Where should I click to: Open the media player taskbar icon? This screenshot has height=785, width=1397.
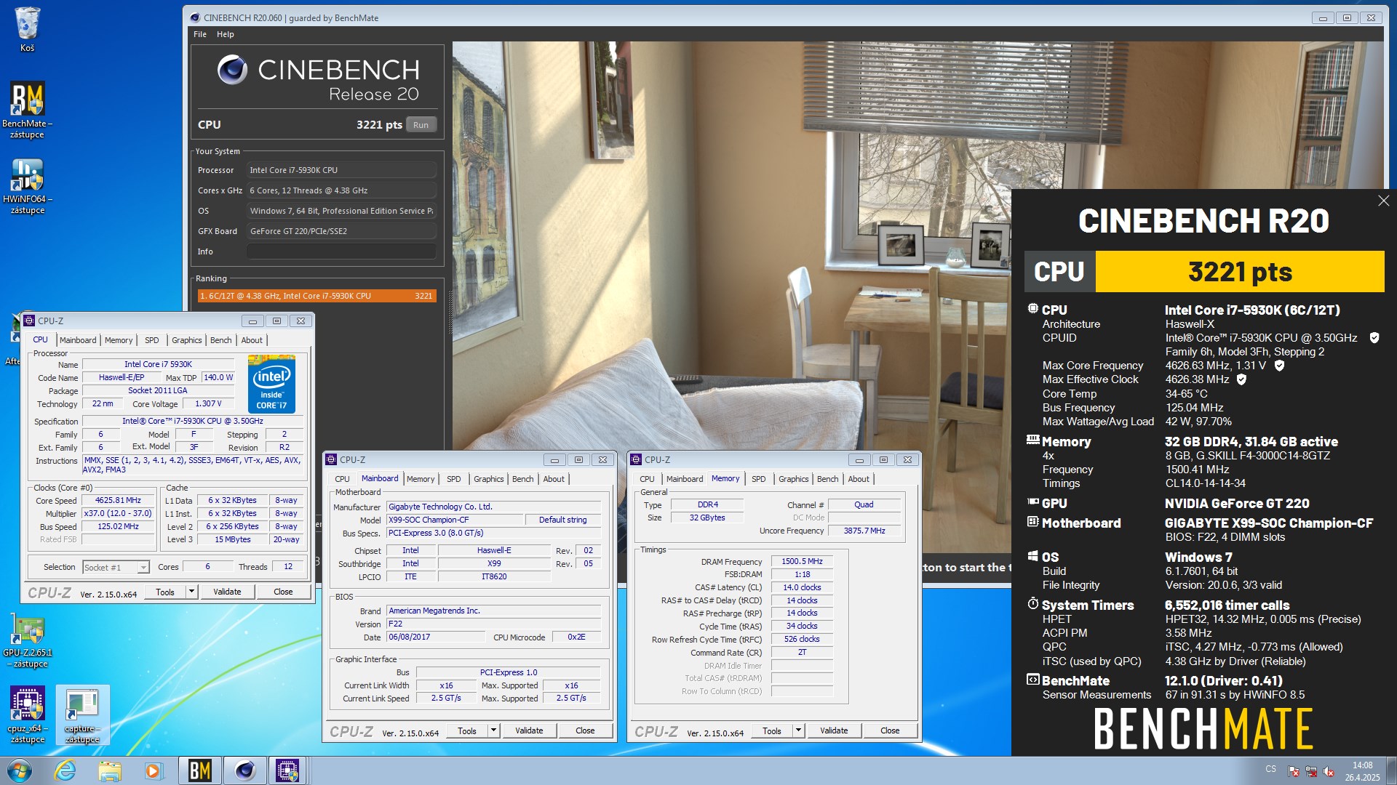click(x=153, y=770)
